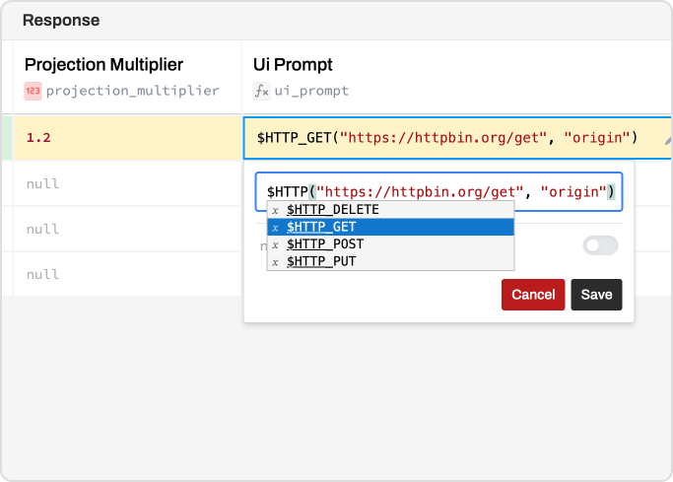Click the fx formula type icon
673x482 pixels.
pyautogui.click(x=261, y=91)
